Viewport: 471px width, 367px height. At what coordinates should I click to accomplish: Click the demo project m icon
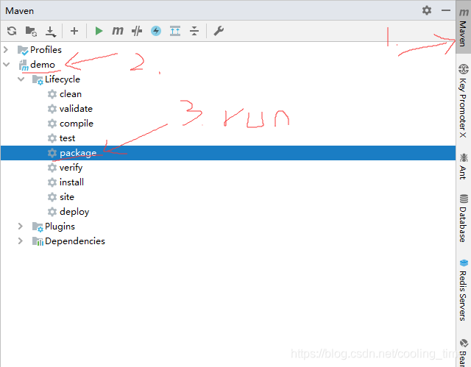tap(24, 65)
